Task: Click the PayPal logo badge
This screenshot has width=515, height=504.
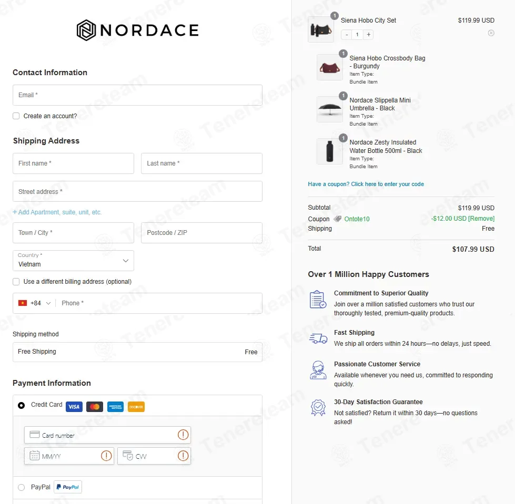Action: 68,487
